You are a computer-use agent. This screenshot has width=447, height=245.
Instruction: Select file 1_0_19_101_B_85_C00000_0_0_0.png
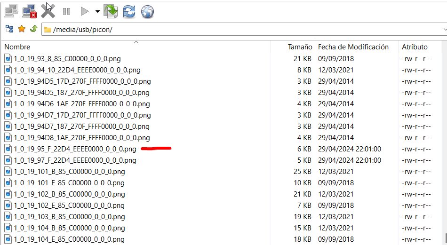click(x=69, y=172)
